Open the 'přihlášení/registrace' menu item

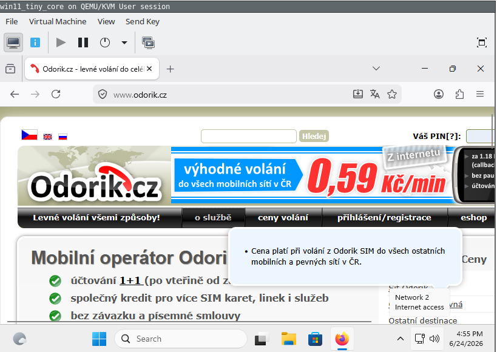point(384,217)
